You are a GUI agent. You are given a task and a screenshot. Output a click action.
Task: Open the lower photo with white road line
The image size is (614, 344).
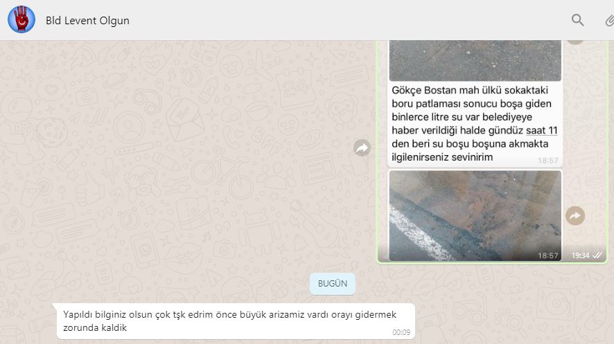click(x=475, y=215)
